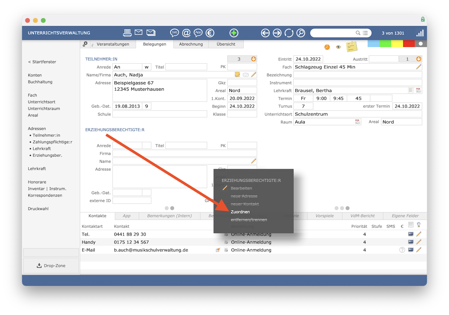Click the lightbulb icon above contacts list

419,225
